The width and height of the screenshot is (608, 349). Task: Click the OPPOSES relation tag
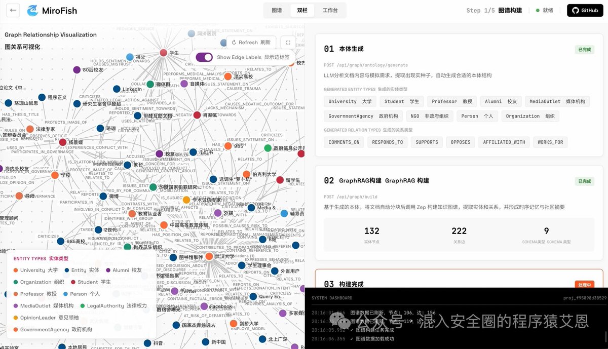tap(461, 142)
